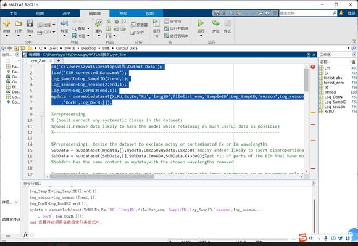Image resolution: width=358 pixels, height=246 pixels.
Task: Collapse code fold at line 9
Action: coord(42,114)
